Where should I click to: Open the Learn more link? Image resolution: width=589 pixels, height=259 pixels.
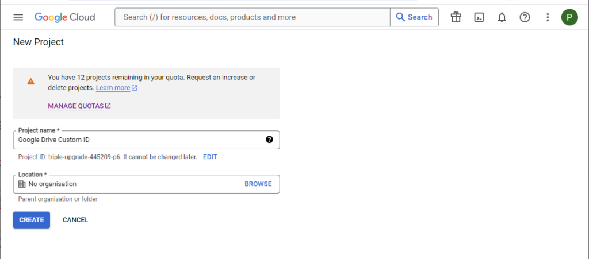[x=117, y=88]
